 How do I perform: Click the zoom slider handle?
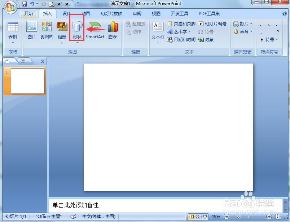(x=238, y=216)
